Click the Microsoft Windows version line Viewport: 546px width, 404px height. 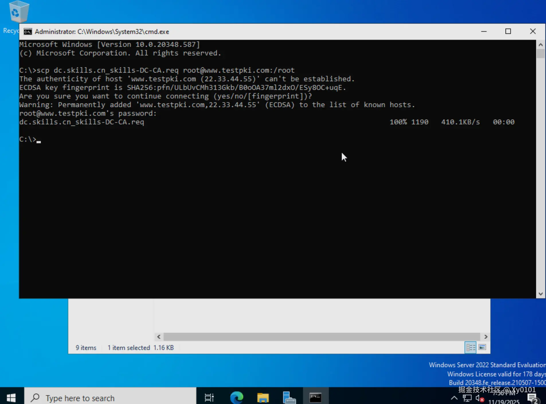pos(109,44)
